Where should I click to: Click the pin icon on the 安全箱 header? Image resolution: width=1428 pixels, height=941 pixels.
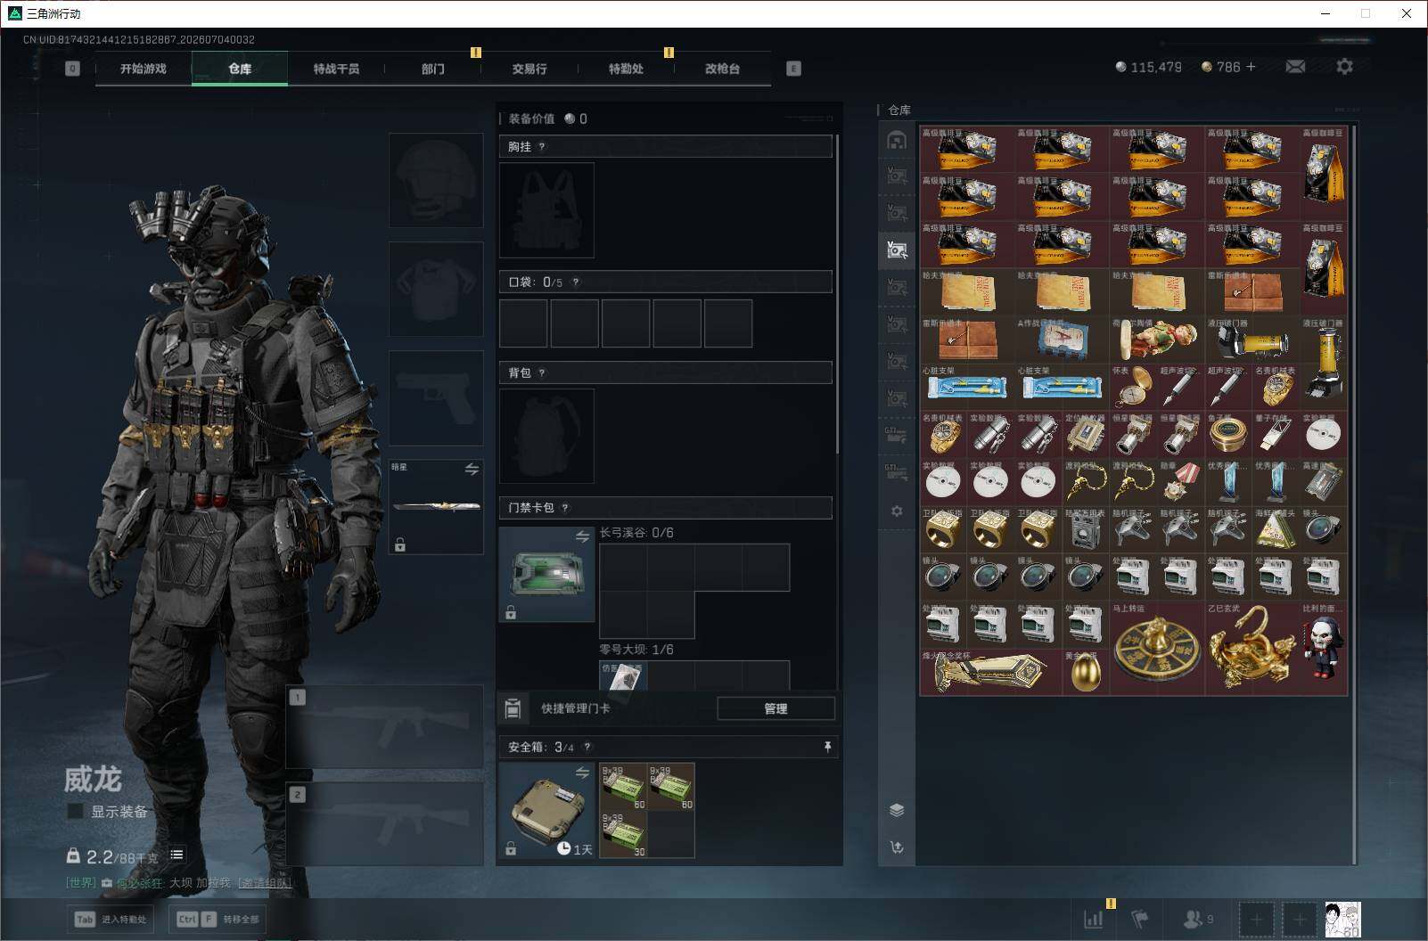[827, 747]
